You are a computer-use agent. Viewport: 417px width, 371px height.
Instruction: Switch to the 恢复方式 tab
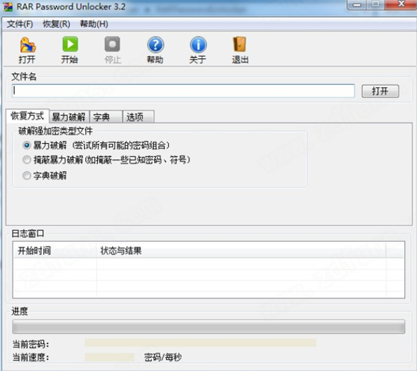coord(27,116)
